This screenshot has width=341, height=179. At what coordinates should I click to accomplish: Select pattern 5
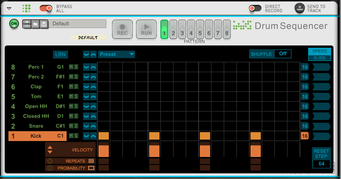click(x=200, y=30)
